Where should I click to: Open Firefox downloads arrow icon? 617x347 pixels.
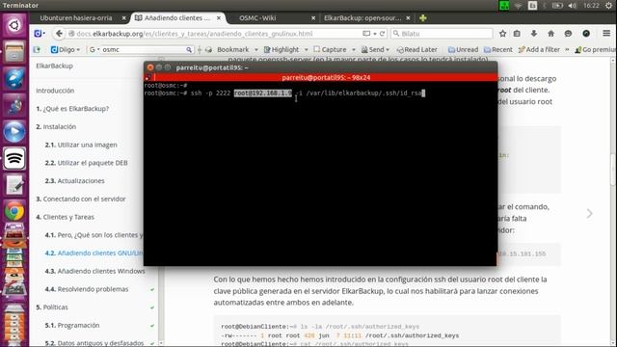pos(533,34)
